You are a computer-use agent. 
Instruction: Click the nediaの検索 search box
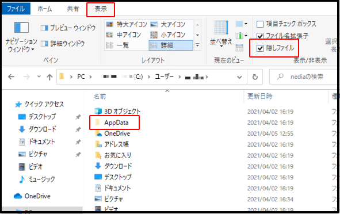tap(304, 77)
